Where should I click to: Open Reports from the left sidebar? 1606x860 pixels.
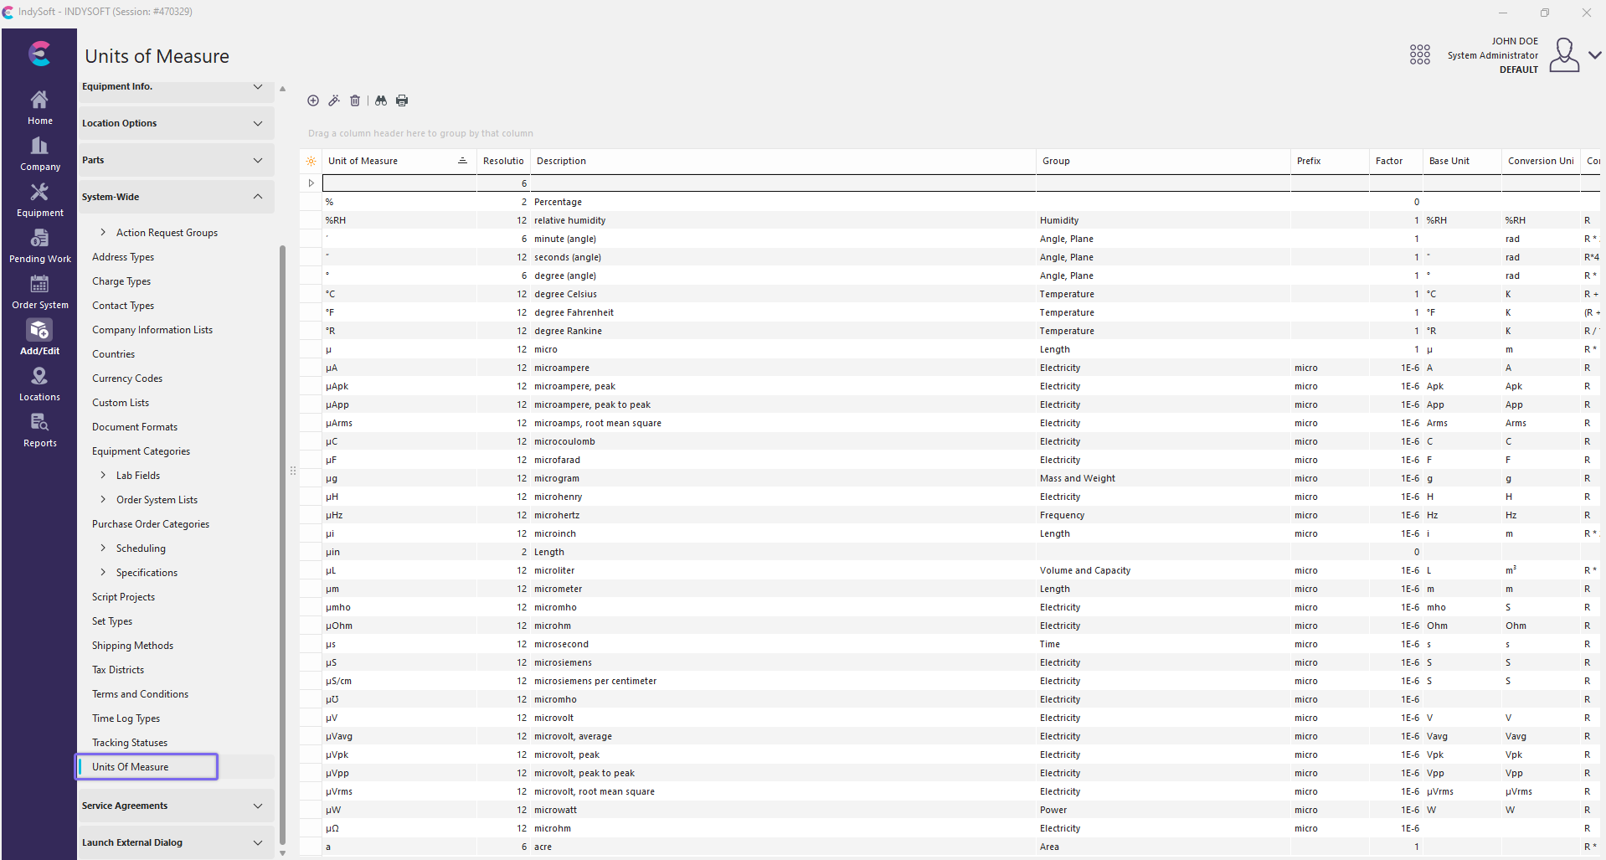click(x=39, y=430)
